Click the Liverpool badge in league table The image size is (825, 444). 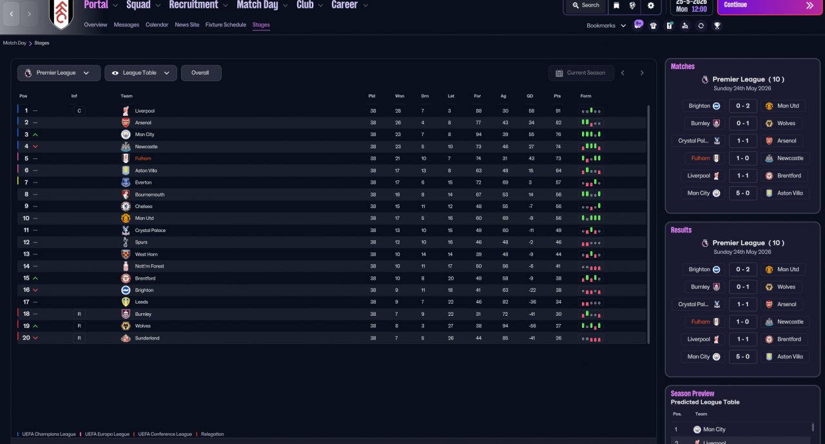126,111
